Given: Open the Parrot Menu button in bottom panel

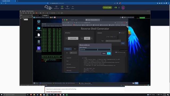Looking at the screenshot, I should [36, 83].
